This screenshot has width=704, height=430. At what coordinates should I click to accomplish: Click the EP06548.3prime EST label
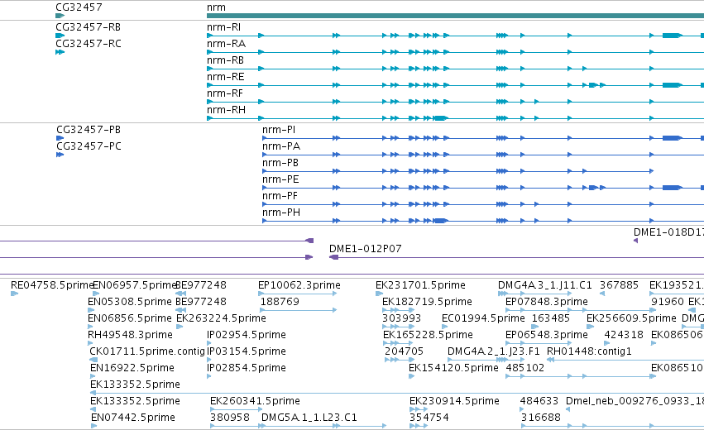coord(547,335)
